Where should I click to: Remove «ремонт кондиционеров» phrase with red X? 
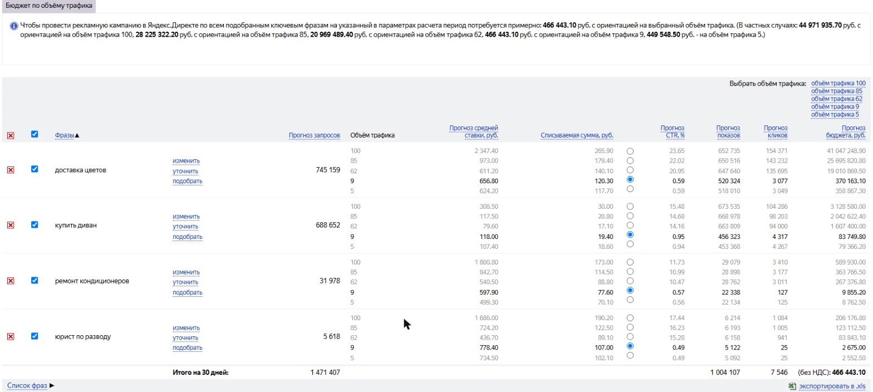[x=11, y=281]
